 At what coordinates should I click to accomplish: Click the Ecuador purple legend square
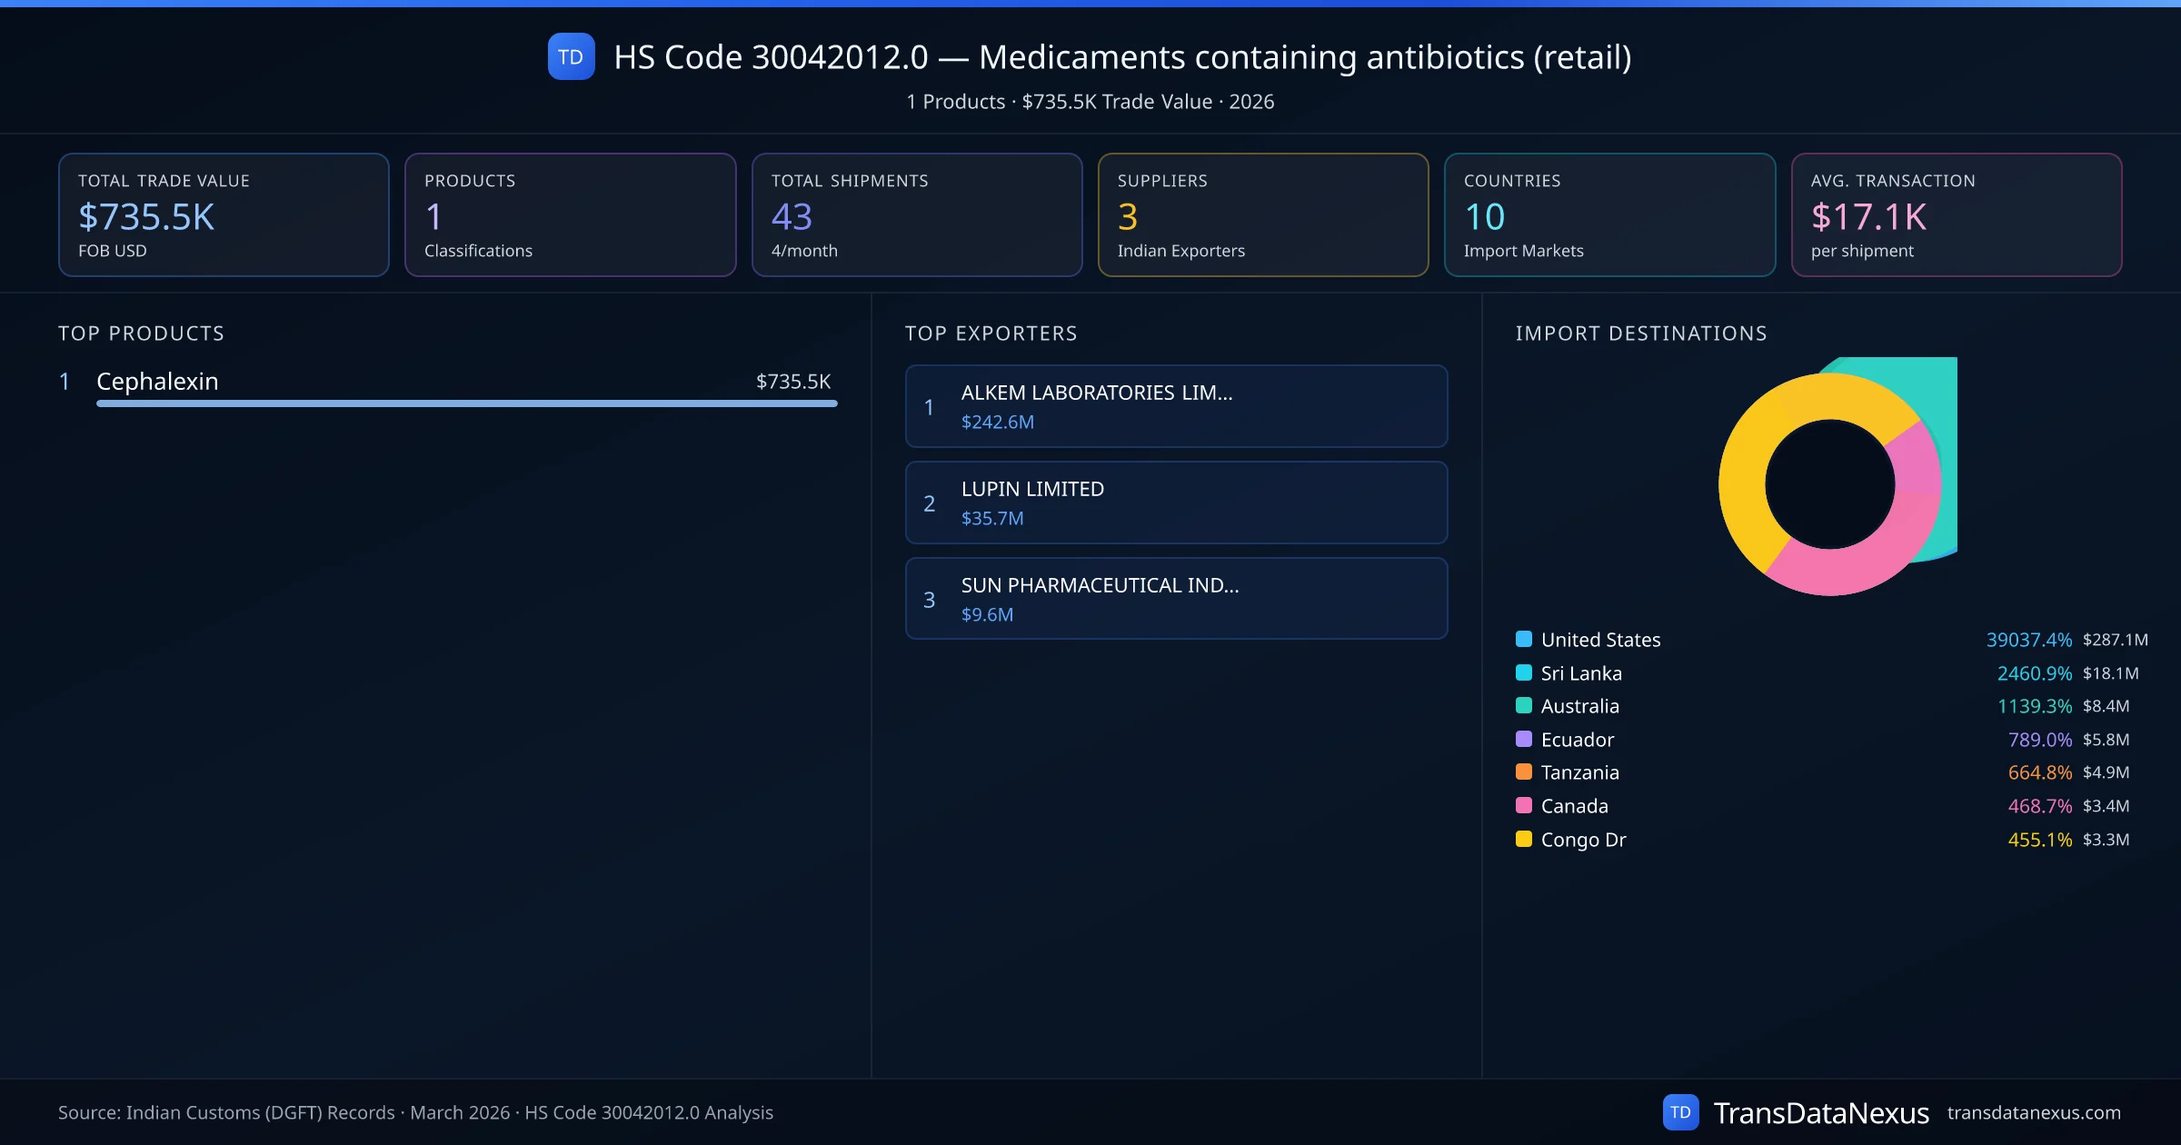point(1524,739)
